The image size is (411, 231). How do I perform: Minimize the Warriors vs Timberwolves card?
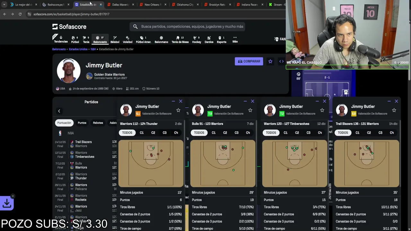coord(317,101)
